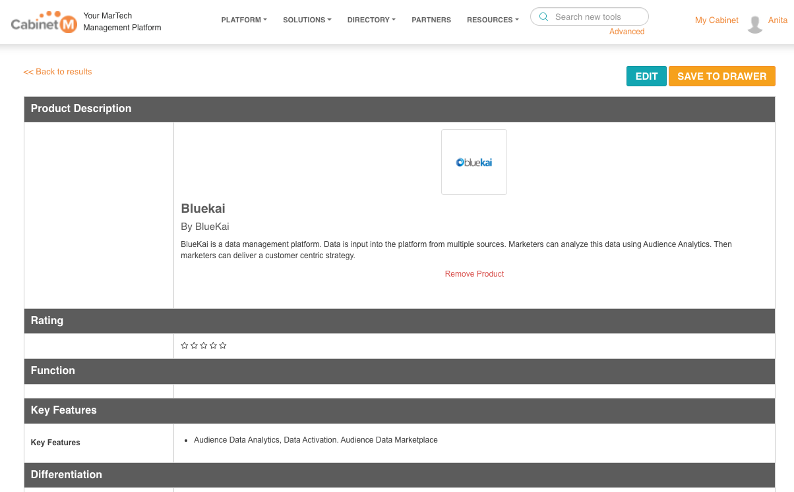
Task: Go to My Cabinet
Action: tap(717, 20)
